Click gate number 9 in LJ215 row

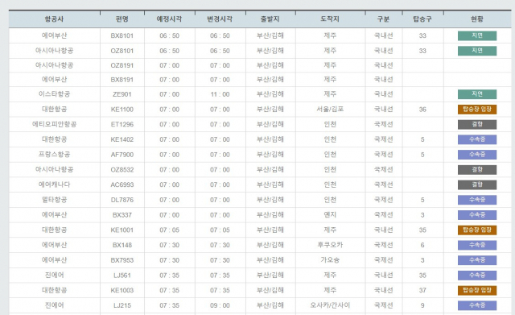pos(422,305)
